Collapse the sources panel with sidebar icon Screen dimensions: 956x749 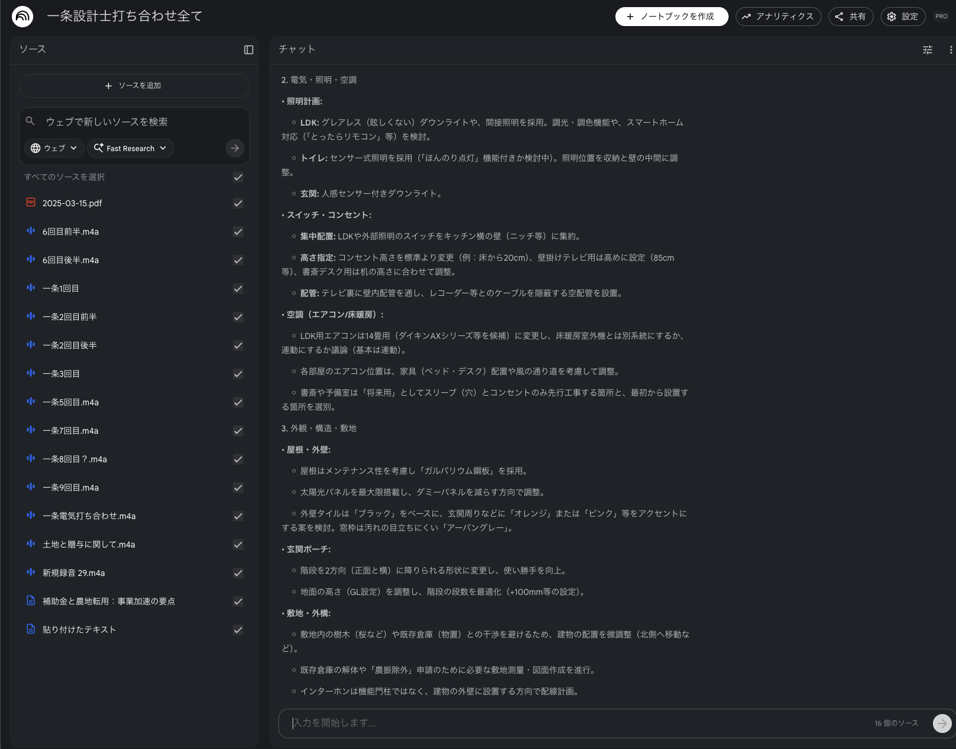[249, 50]
